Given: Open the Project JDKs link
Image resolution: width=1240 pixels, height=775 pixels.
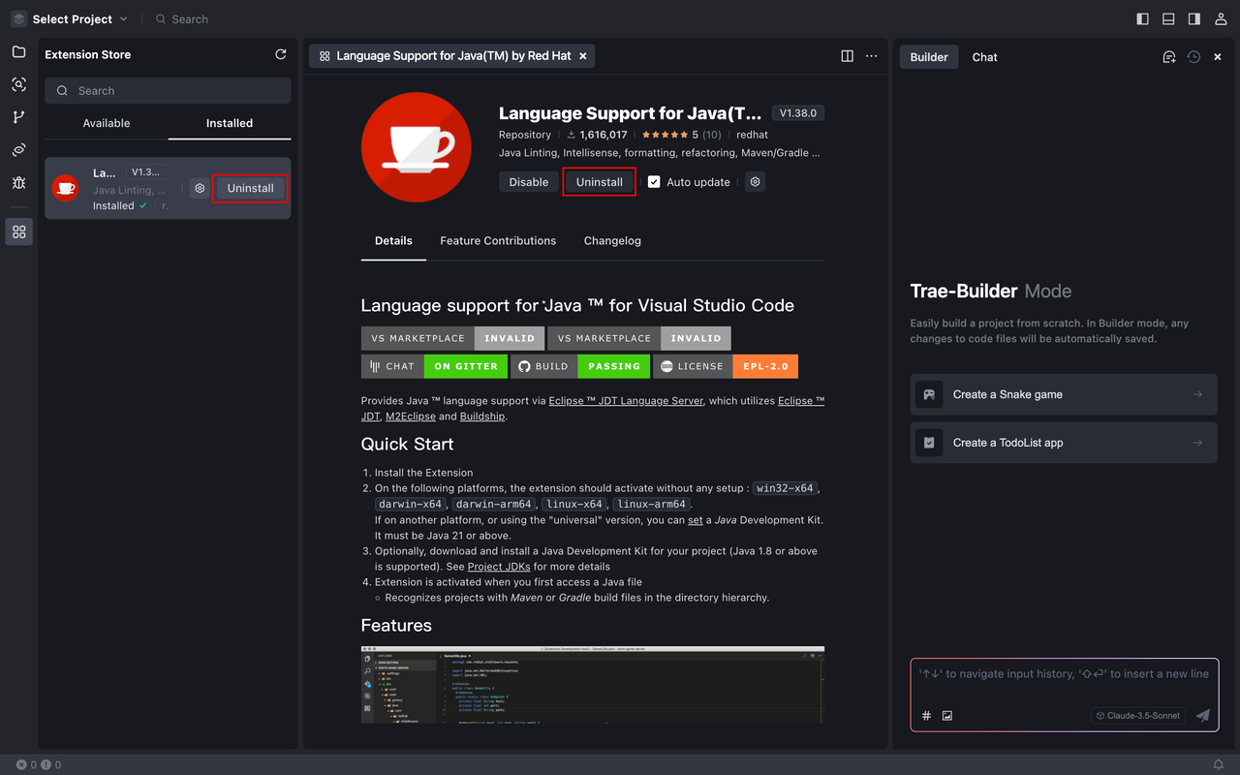Looking at the screenshot, I should coord(501,566).
